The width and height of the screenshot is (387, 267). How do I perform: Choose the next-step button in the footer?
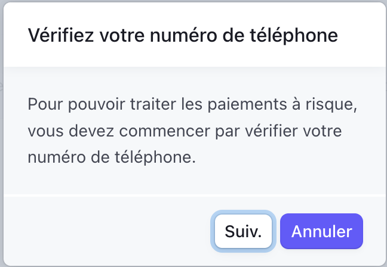point(243,231)
